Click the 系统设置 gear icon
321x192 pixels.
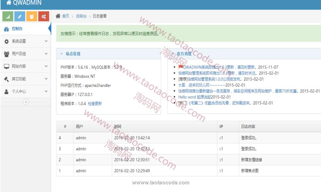point(6,41)
